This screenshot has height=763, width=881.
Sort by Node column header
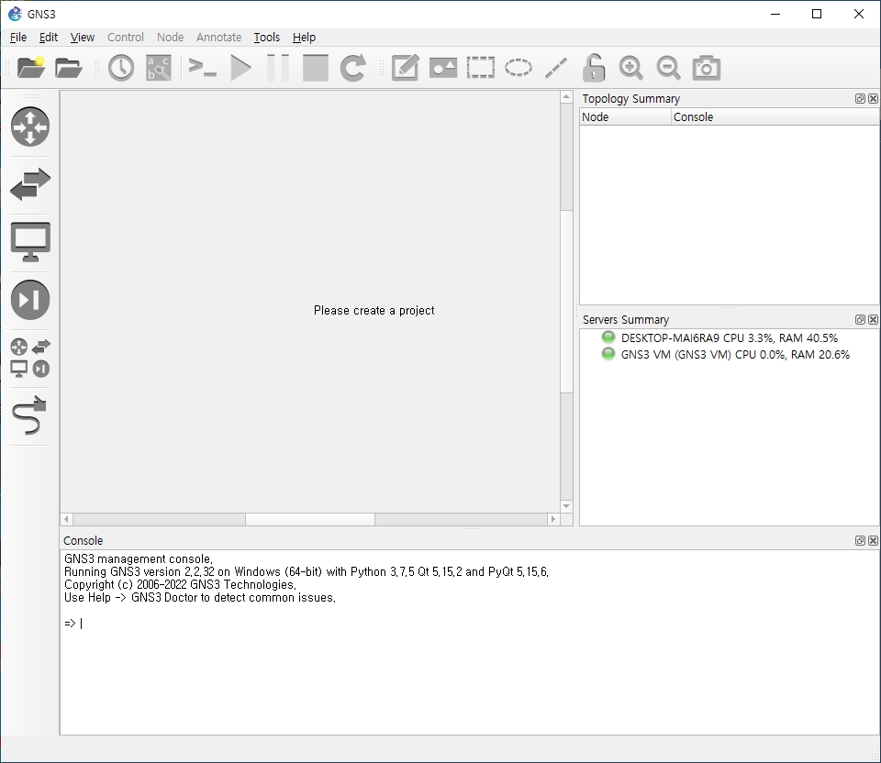pyautogui.click(x=625, y=116)
